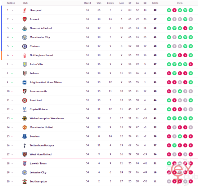
Task: Click Bournemouth's green win form badge
Action: [x=180, y=91]
